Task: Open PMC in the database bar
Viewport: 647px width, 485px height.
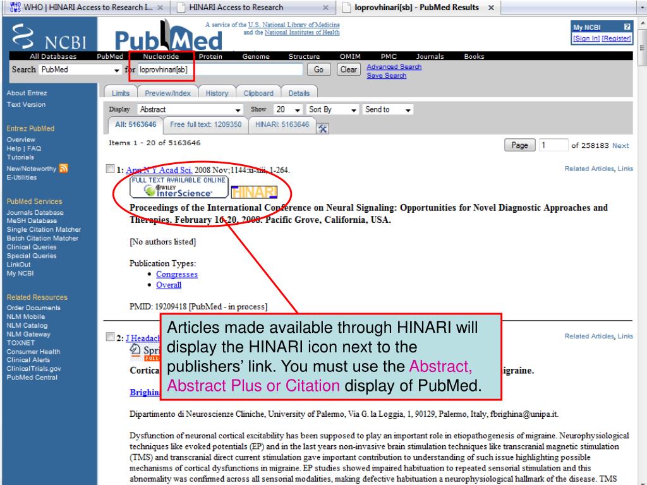Action: coord(389,56)
